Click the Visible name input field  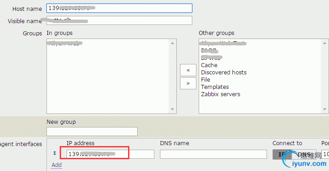[x=119, y=20]
